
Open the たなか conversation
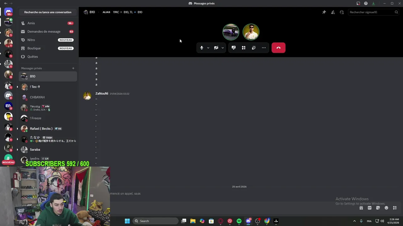click(x=48, y=139)
